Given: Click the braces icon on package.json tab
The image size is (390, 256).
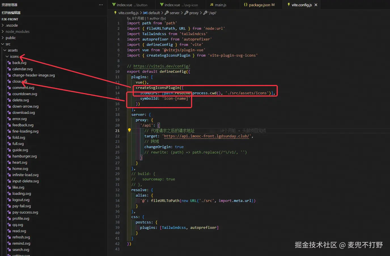Looking at the screenshot, I should [246, 5].
